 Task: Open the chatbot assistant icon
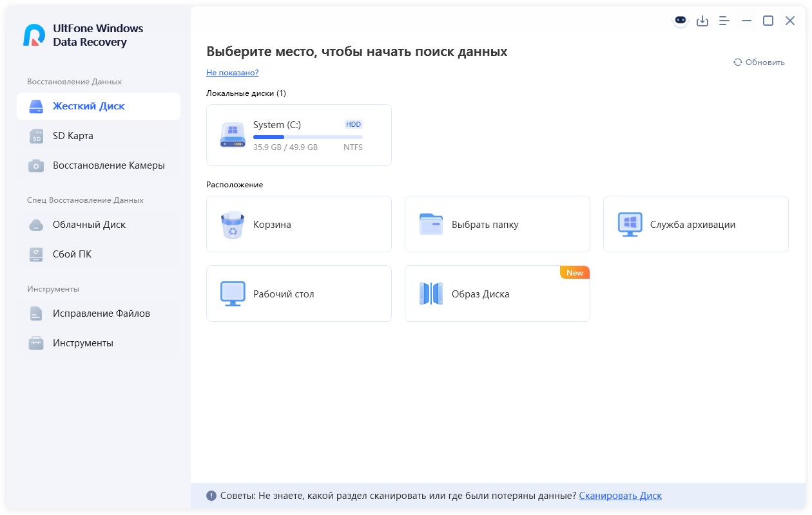681,21
